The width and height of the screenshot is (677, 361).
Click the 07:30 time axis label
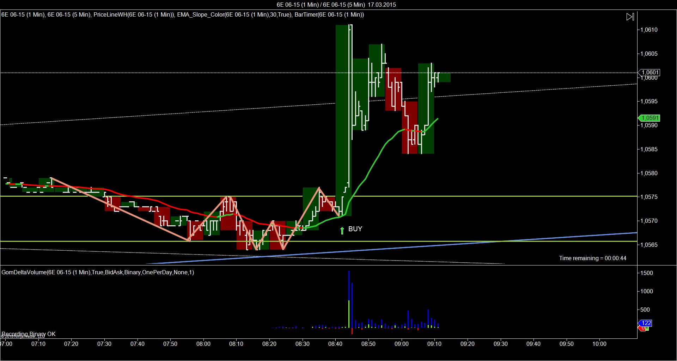point(104,344)
